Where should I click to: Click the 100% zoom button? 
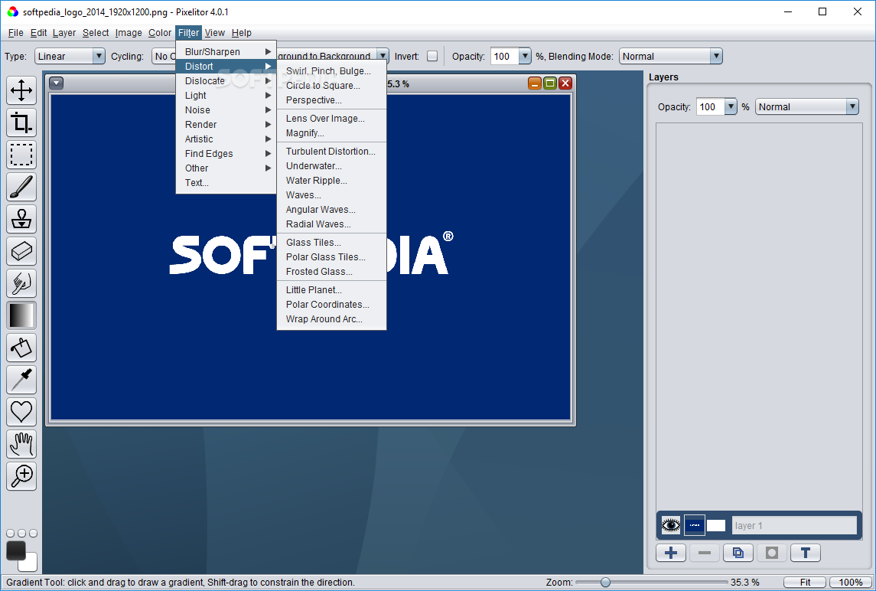point(850,583)
